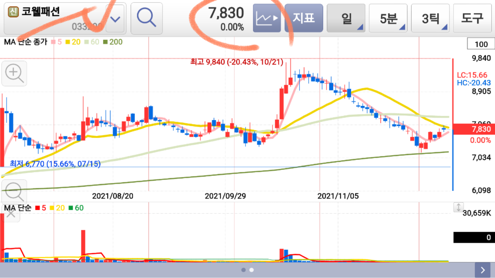Tap the 최고 9,840 high label

(x=237, y=62)
